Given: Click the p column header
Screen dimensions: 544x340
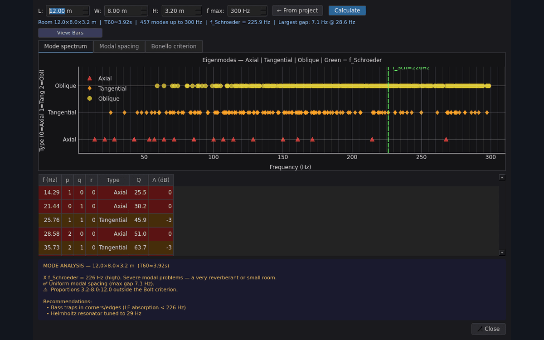Looking at the screenshot, I should [x=68, y=180].
